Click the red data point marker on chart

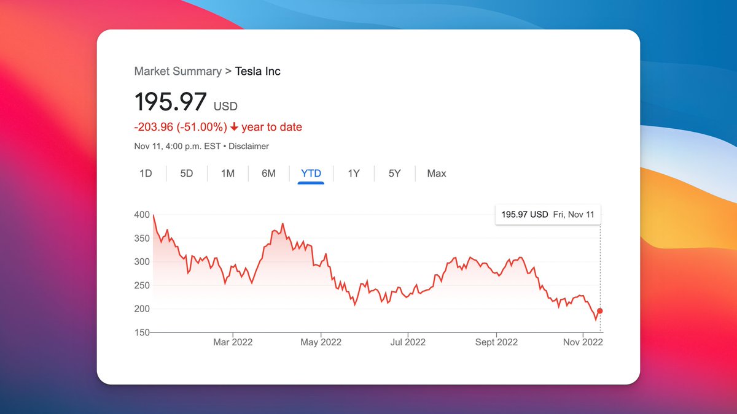(x=600, y=311)
